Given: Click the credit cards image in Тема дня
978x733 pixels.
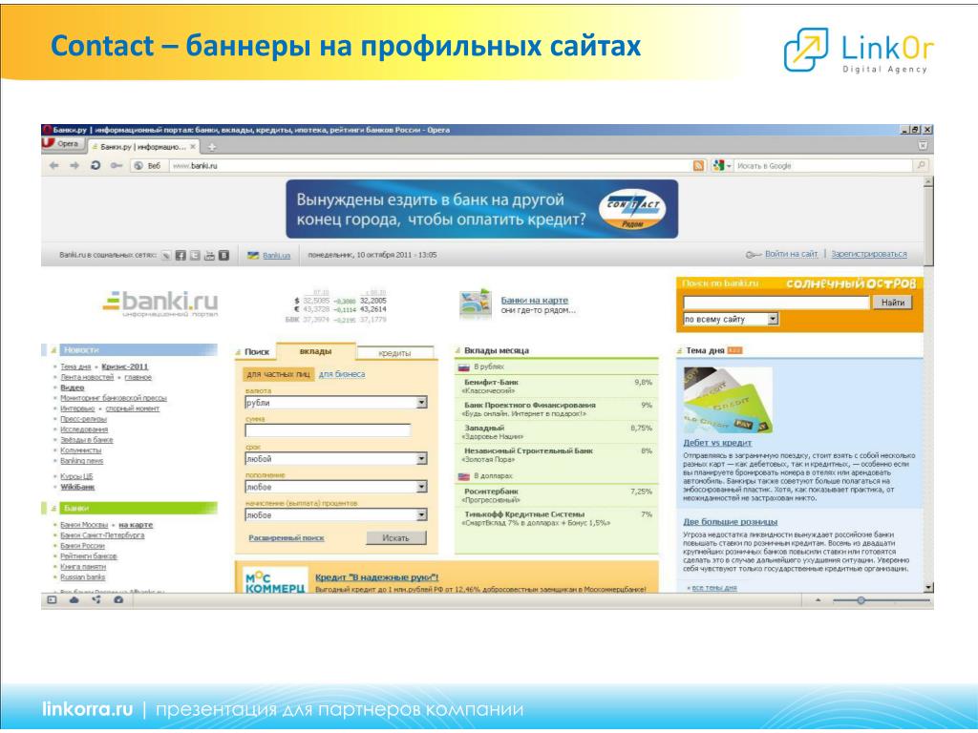Looking at the screenshot, I should [728, 400].
